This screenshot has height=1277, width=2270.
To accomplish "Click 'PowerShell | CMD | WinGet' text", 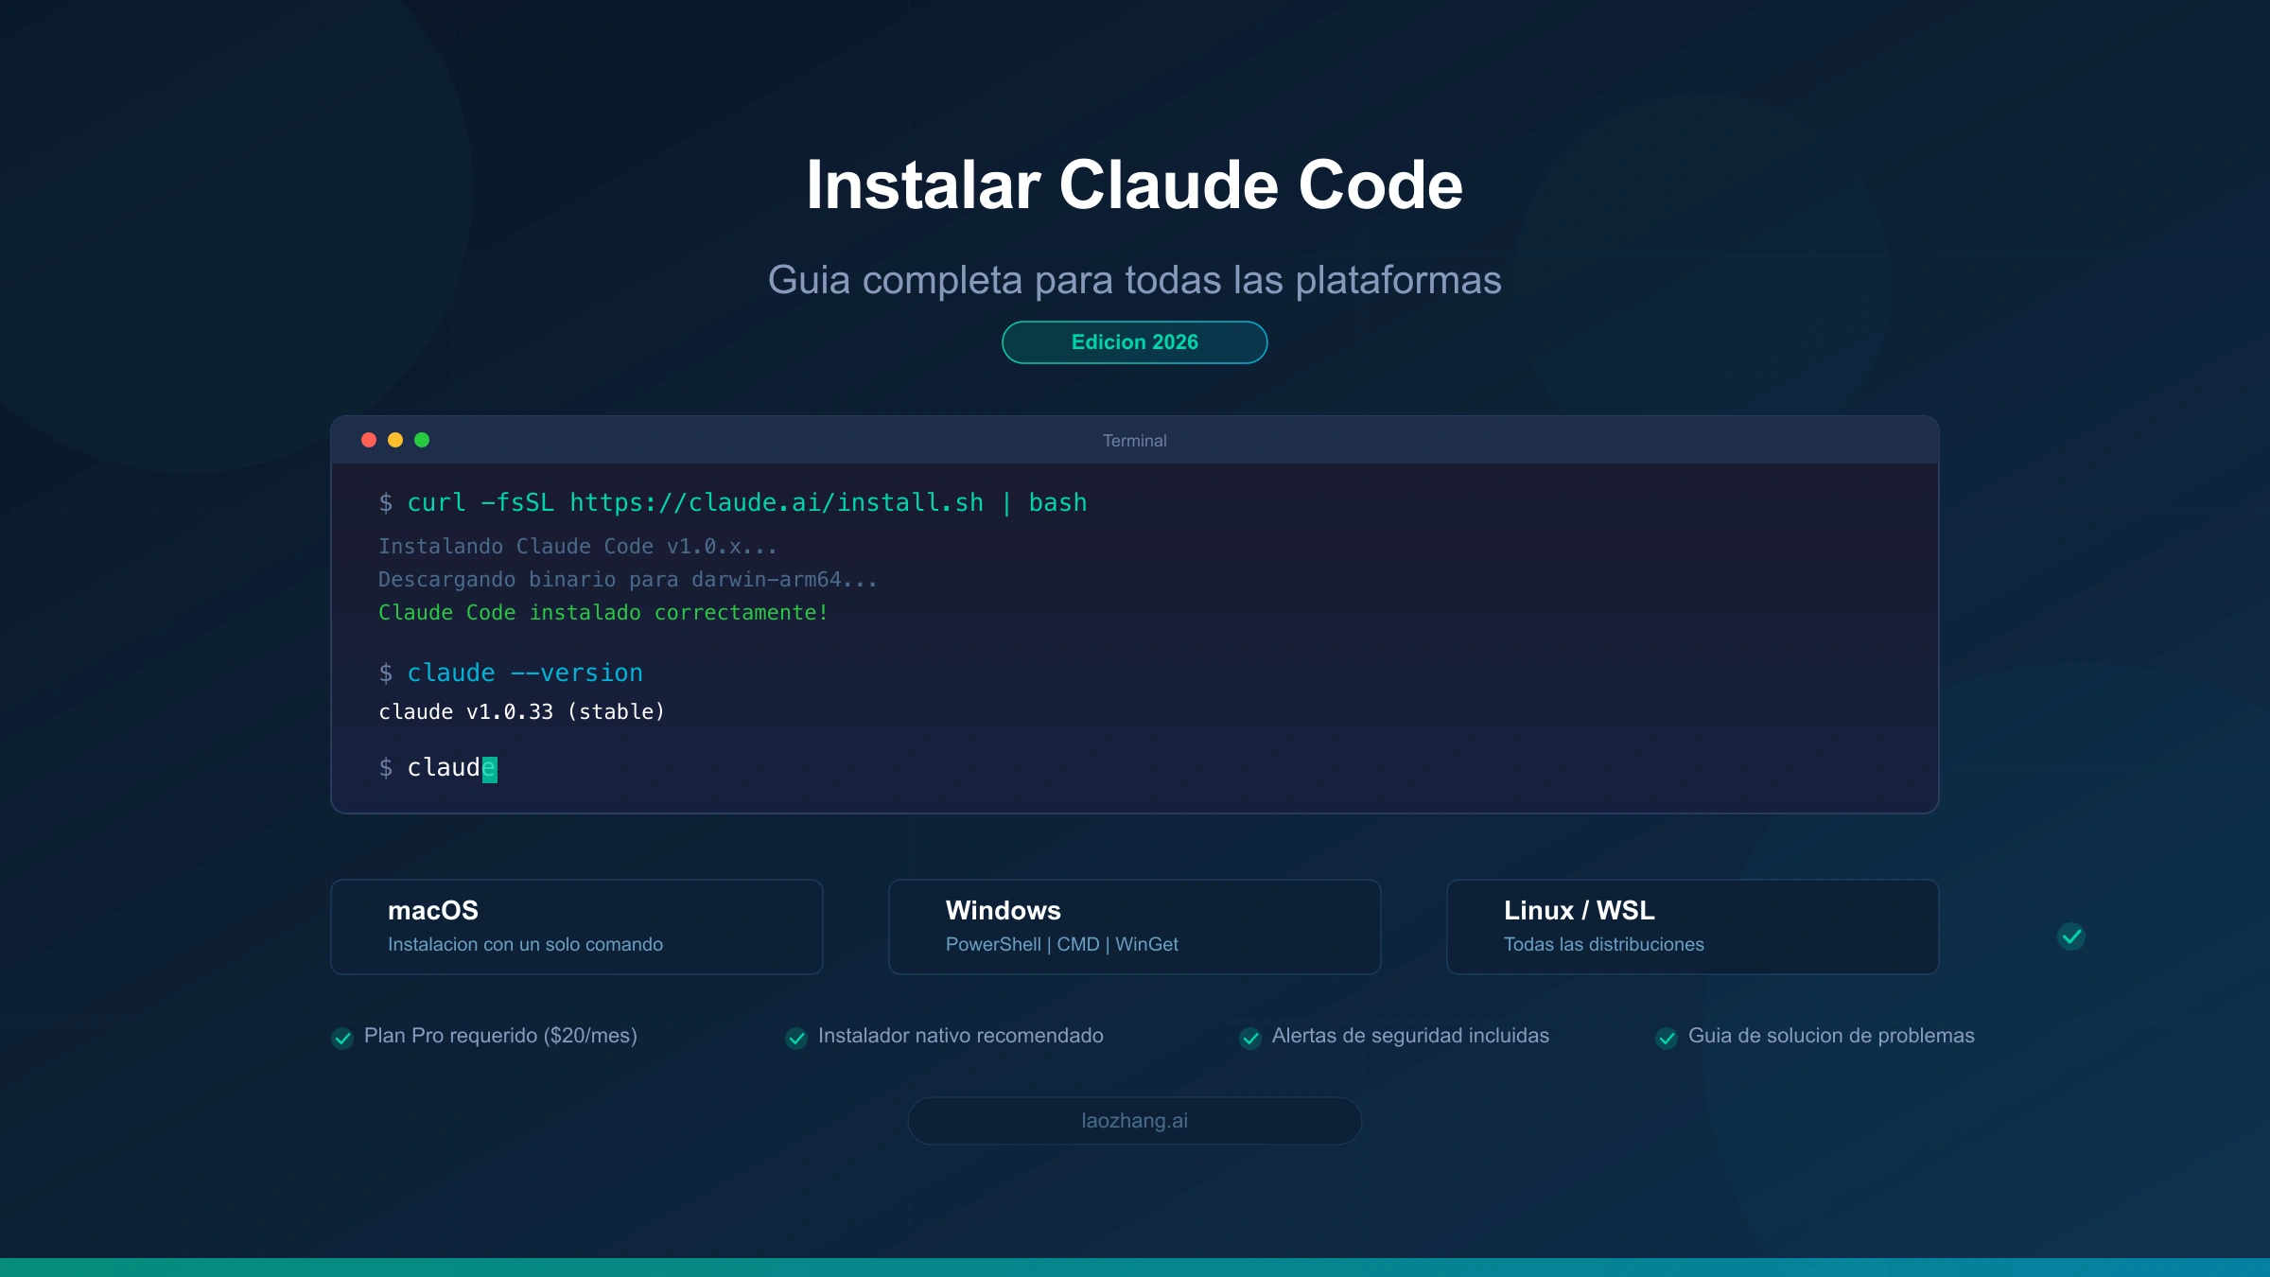I will [x=1062, y=944].
